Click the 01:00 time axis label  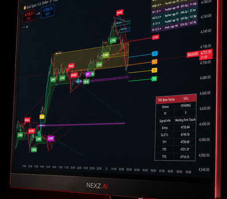coord(113,169)
